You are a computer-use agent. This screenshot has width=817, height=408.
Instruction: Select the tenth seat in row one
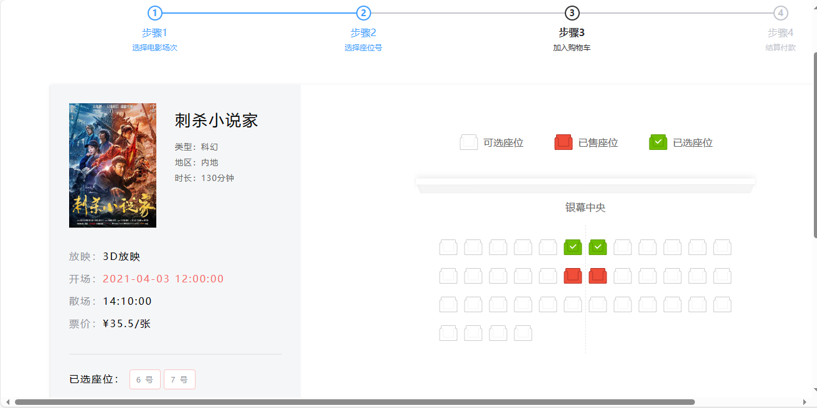[673, 248]
